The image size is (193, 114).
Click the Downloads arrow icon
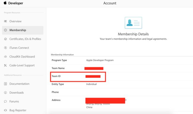click(x=5, y=92)
